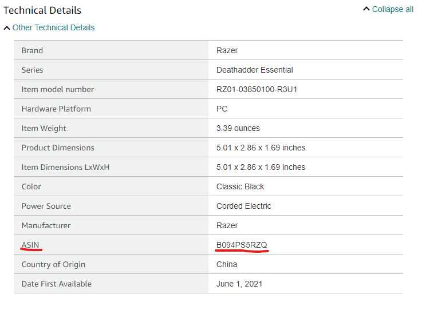The height and width of the screenshot is (310, 422).
Task: Click the item model number RZ01-03850100-R3U1
Action: [x=257, y=89]
